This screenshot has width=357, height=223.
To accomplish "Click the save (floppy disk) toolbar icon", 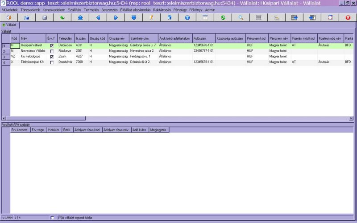I will tap(44, 17).
